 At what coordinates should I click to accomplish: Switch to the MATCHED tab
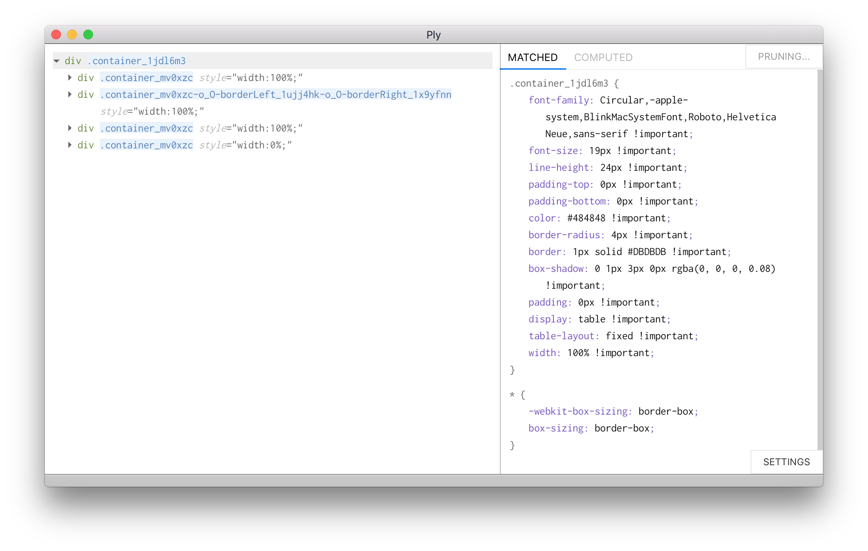pos(533,57)
